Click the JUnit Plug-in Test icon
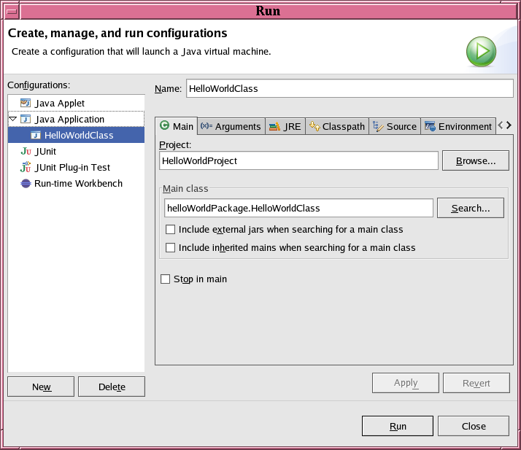The image size is (521, 450). [x=26, y=167]
